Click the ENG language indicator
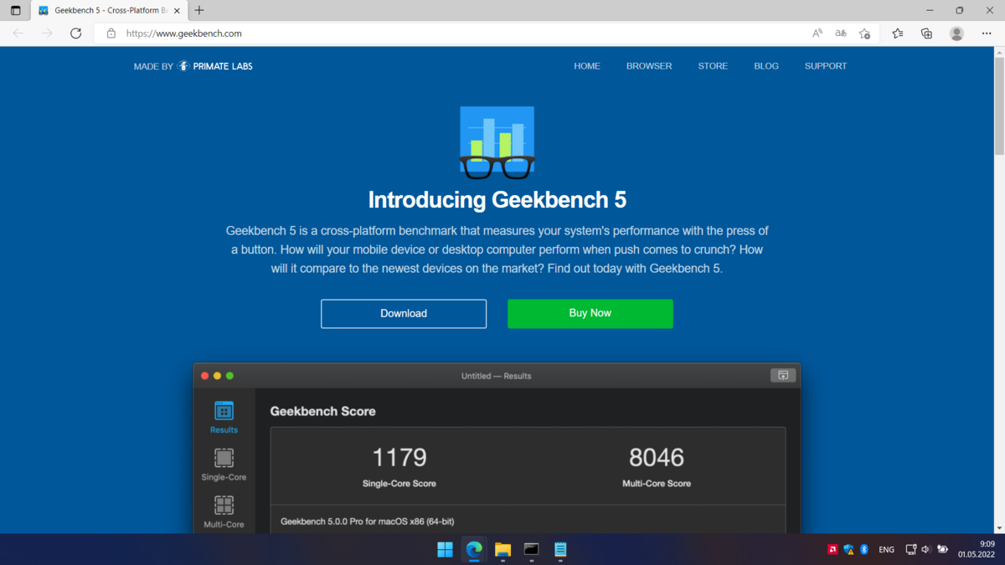This screenshot has width=1005, height=565. pyautogui.click(x=886, y=550)
